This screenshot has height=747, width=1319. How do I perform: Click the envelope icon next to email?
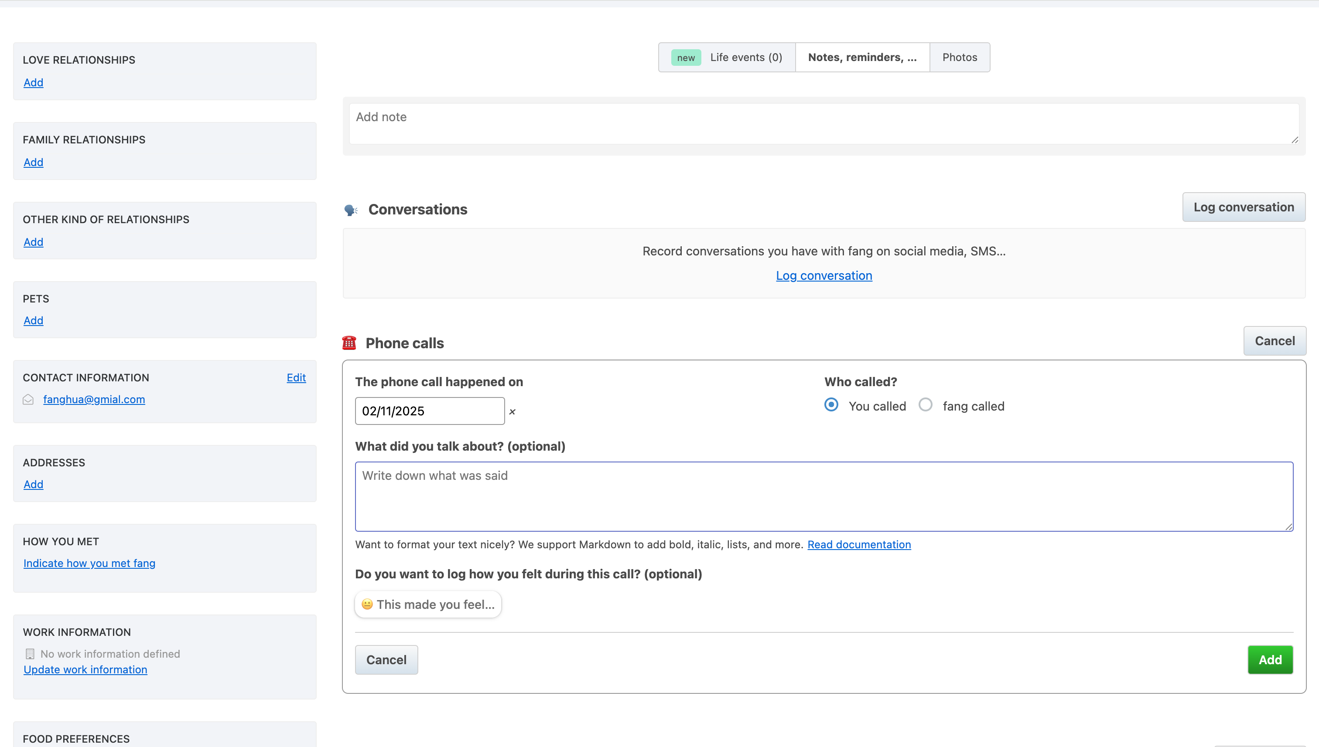(28, 399)
